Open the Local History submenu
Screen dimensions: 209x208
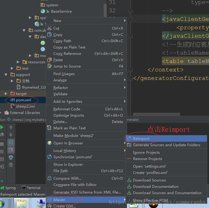86,150
